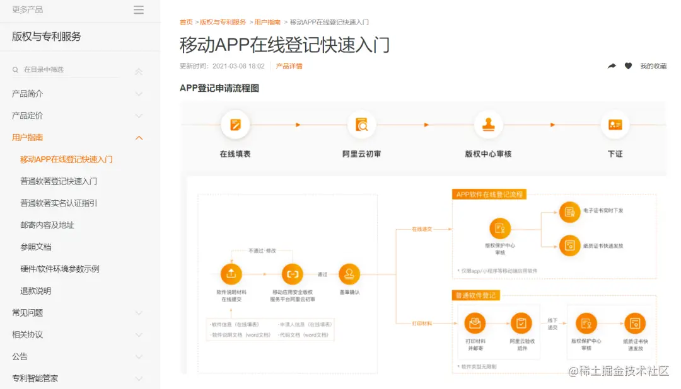Expand the 常见问题 section chevron
The width and height of the screenshot is (681, 389).
click(139, 313)
